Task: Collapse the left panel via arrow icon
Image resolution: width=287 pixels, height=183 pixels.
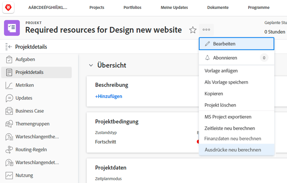Action: pyautogui.click(x=8, y=47)
